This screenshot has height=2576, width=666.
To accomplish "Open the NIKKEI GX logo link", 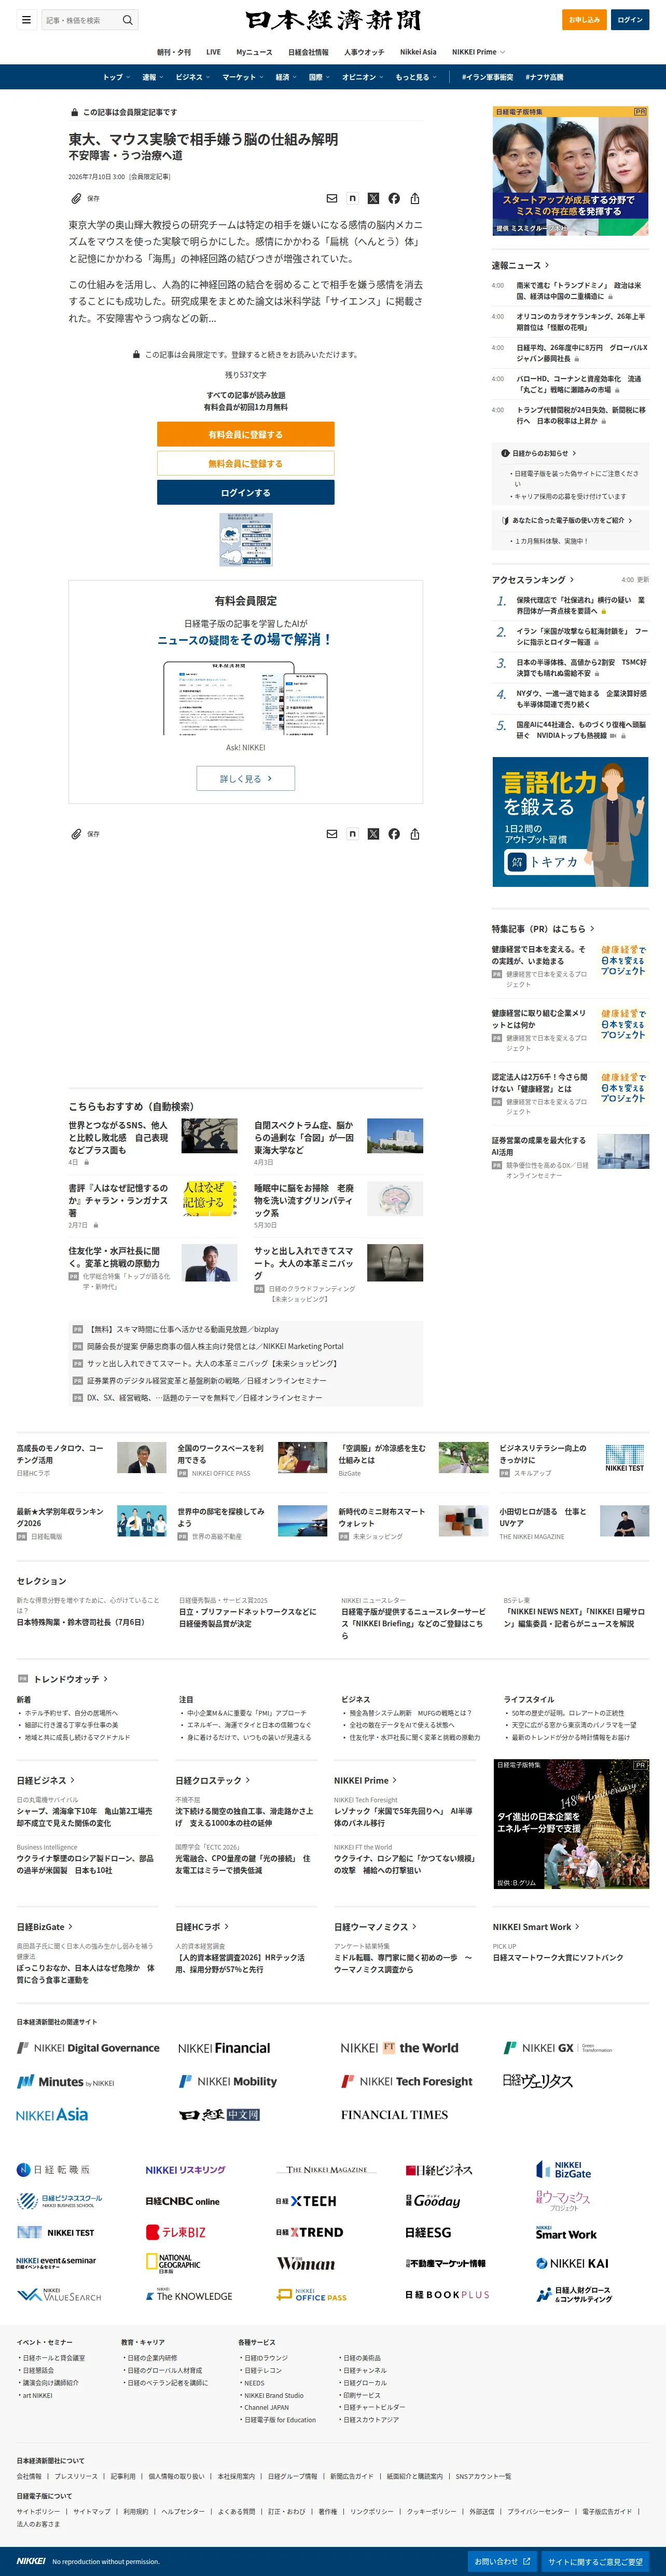I will pyautogui.click(x=558, y=2048).
